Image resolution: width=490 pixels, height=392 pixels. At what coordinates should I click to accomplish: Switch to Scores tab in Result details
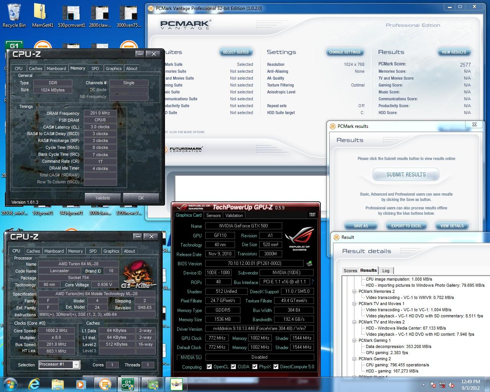coord(350,271)
